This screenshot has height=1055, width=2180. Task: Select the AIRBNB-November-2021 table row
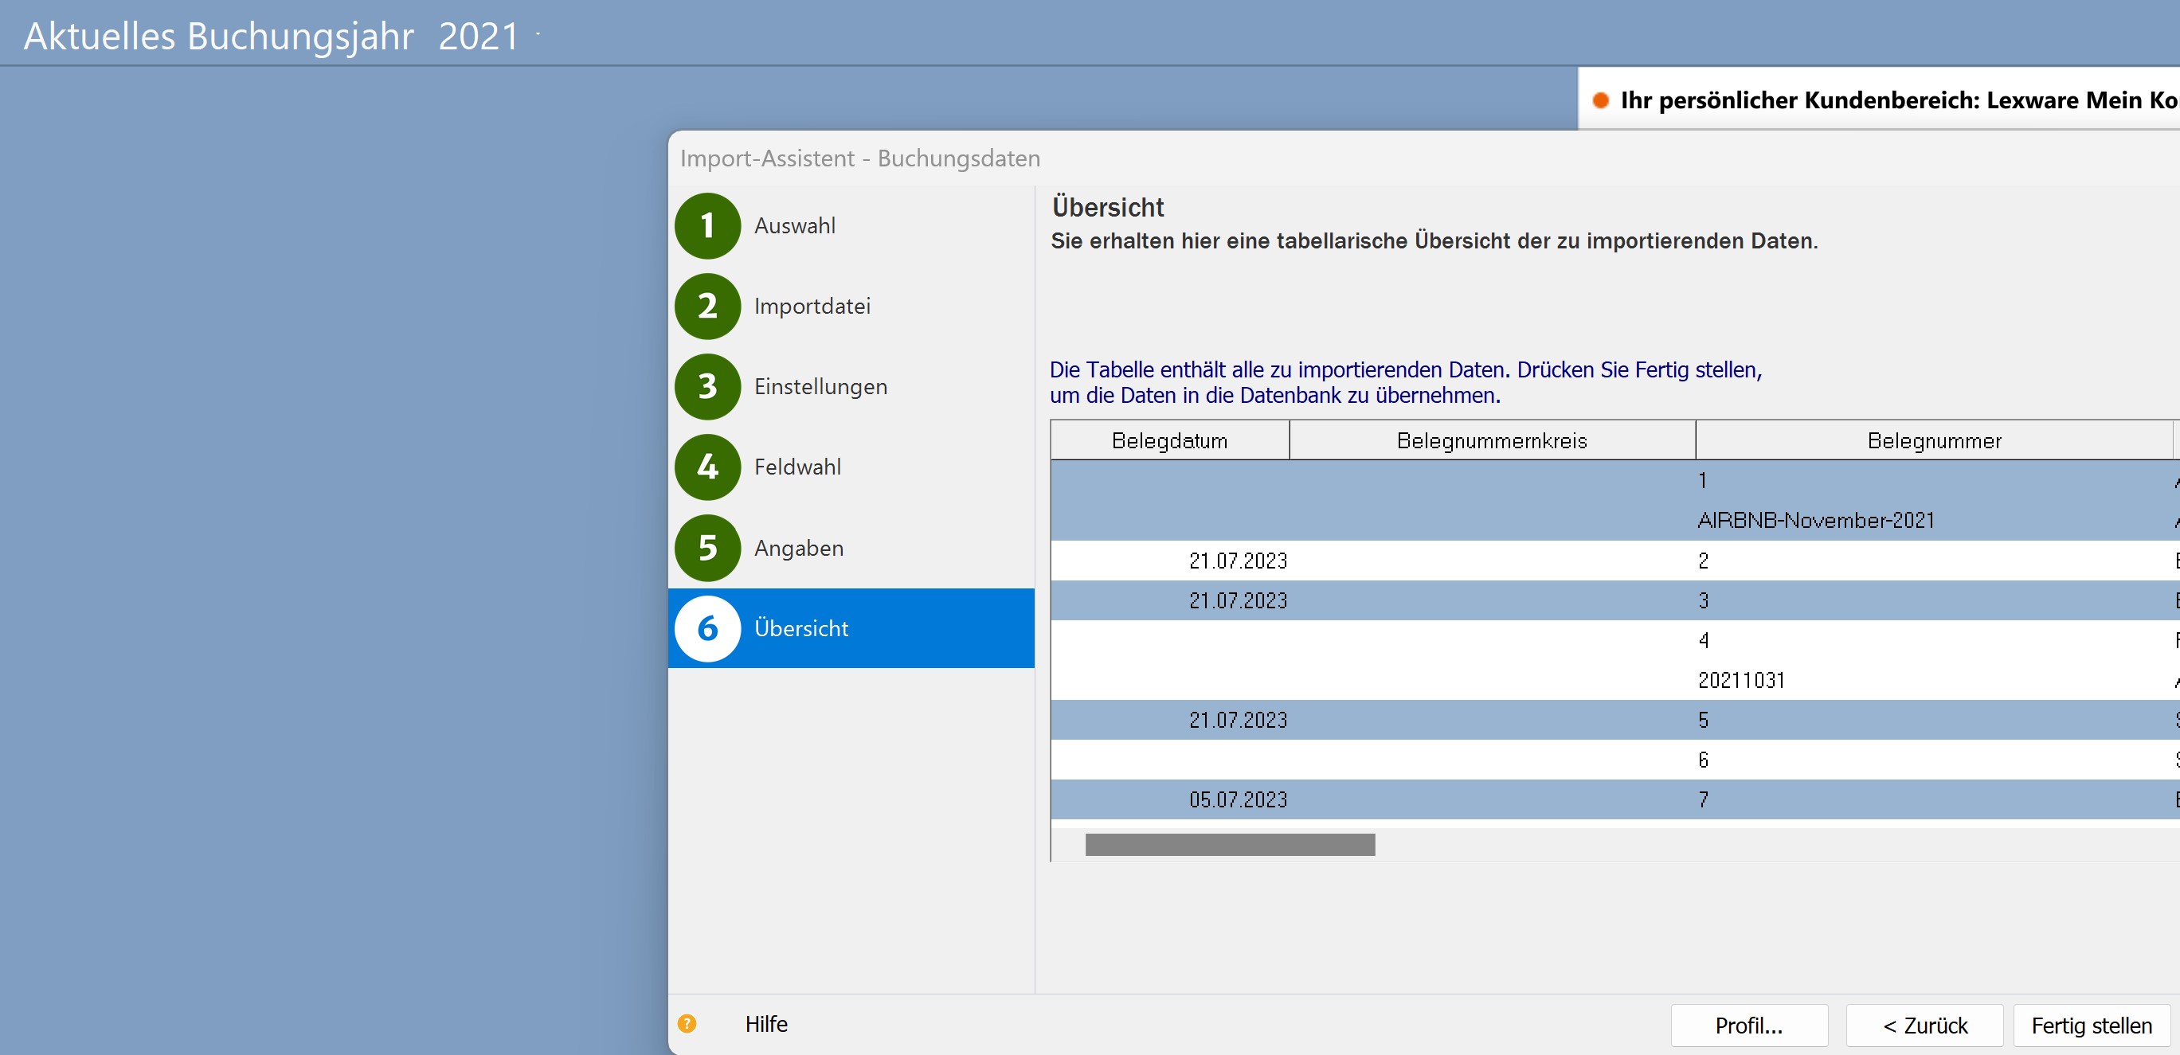[x=1815, y=520]
